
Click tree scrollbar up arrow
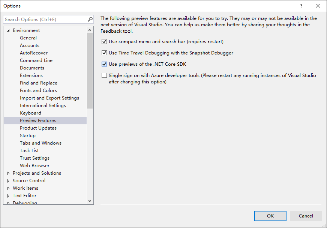click(x=90, y=30)
